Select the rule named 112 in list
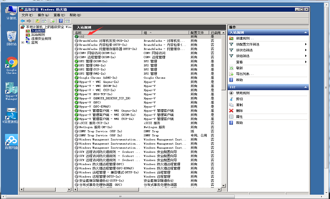 pyautogui.click(x=82, y=37)
